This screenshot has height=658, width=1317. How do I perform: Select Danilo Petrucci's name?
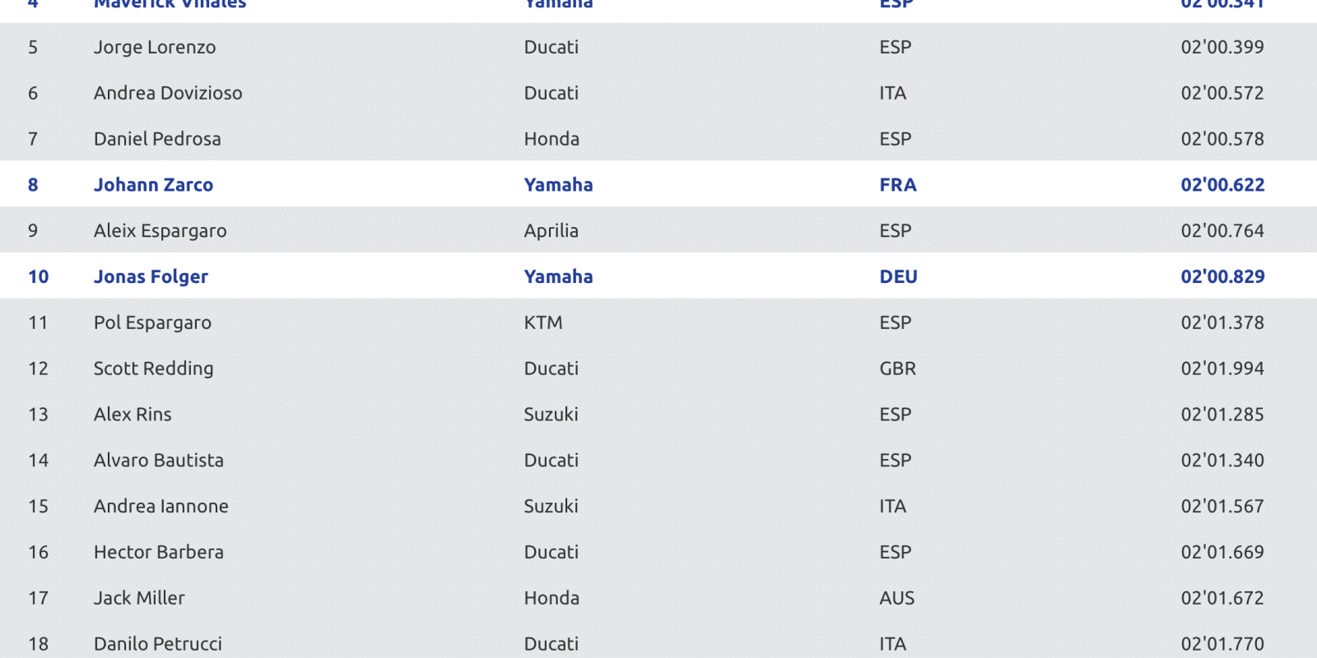pos(157,644)
